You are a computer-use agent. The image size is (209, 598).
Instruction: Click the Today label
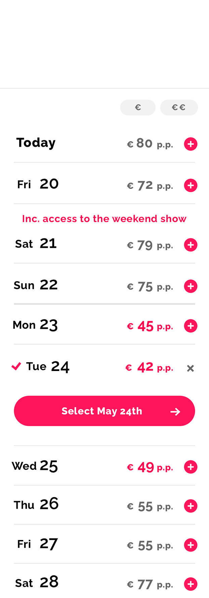36,143
